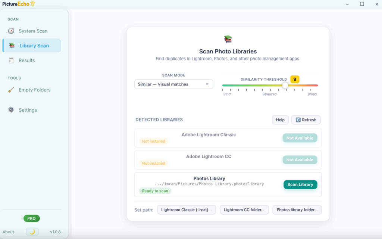Click the PRO badge in the sidebar
382x239 pixels.
(31, 218)
